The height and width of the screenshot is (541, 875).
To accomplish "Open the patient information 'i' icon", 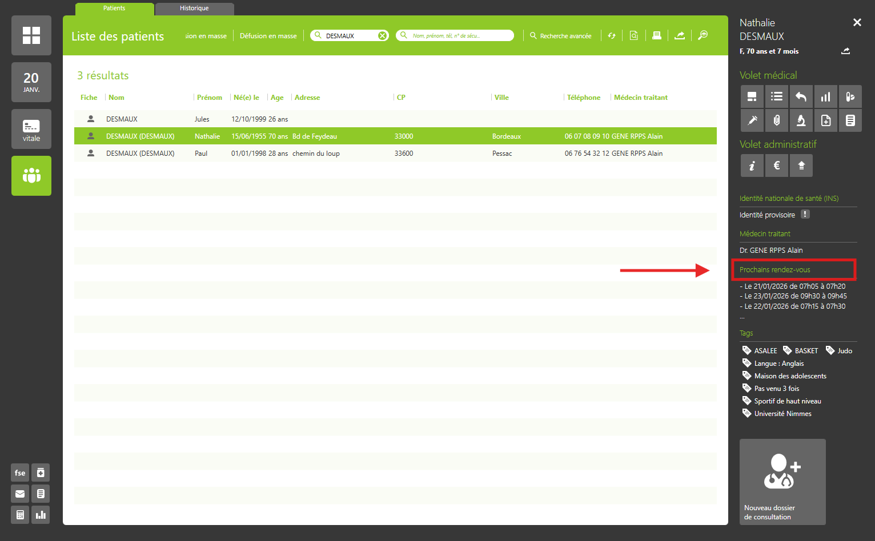I will (752, 165).
